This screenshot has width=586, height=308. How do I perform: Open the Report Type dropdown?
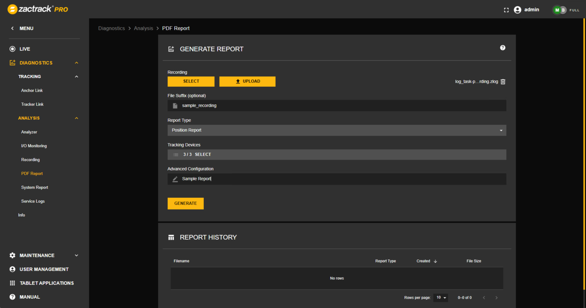(336, 130)
